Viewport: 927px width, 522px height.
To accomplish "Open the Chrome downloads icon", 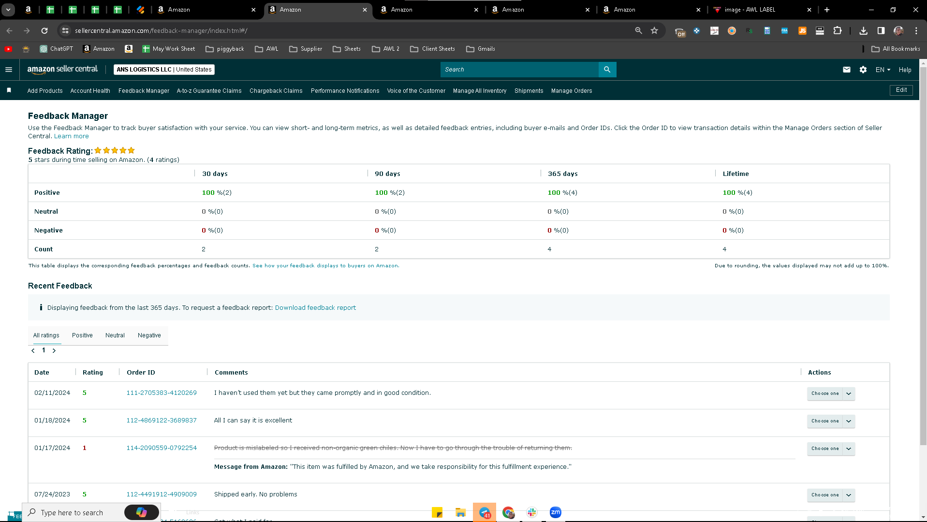I will 863,30.
